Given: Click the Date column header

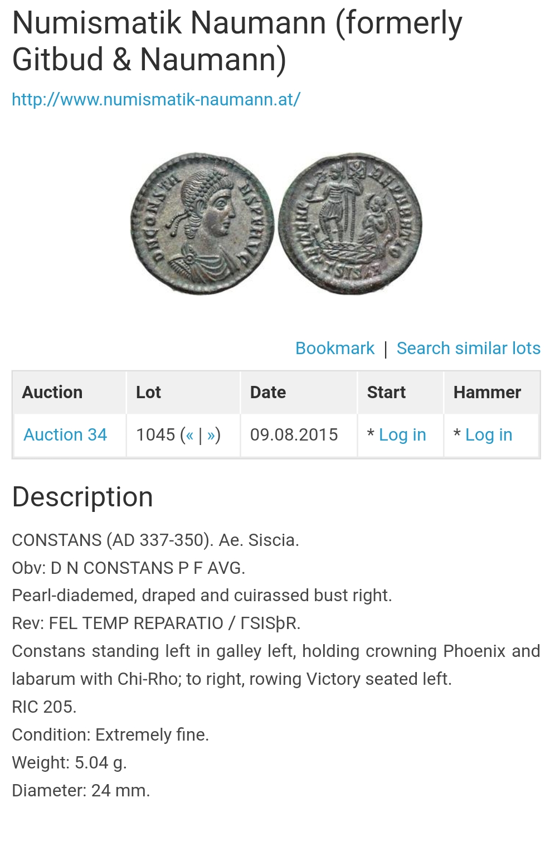Looking at the screenshot, I should tap(268, 392).
